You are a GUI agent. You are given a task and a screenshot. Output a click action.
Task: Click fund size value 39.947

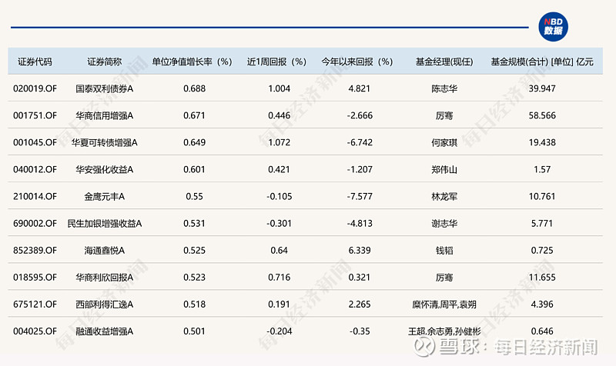click(x=542, y=88)
